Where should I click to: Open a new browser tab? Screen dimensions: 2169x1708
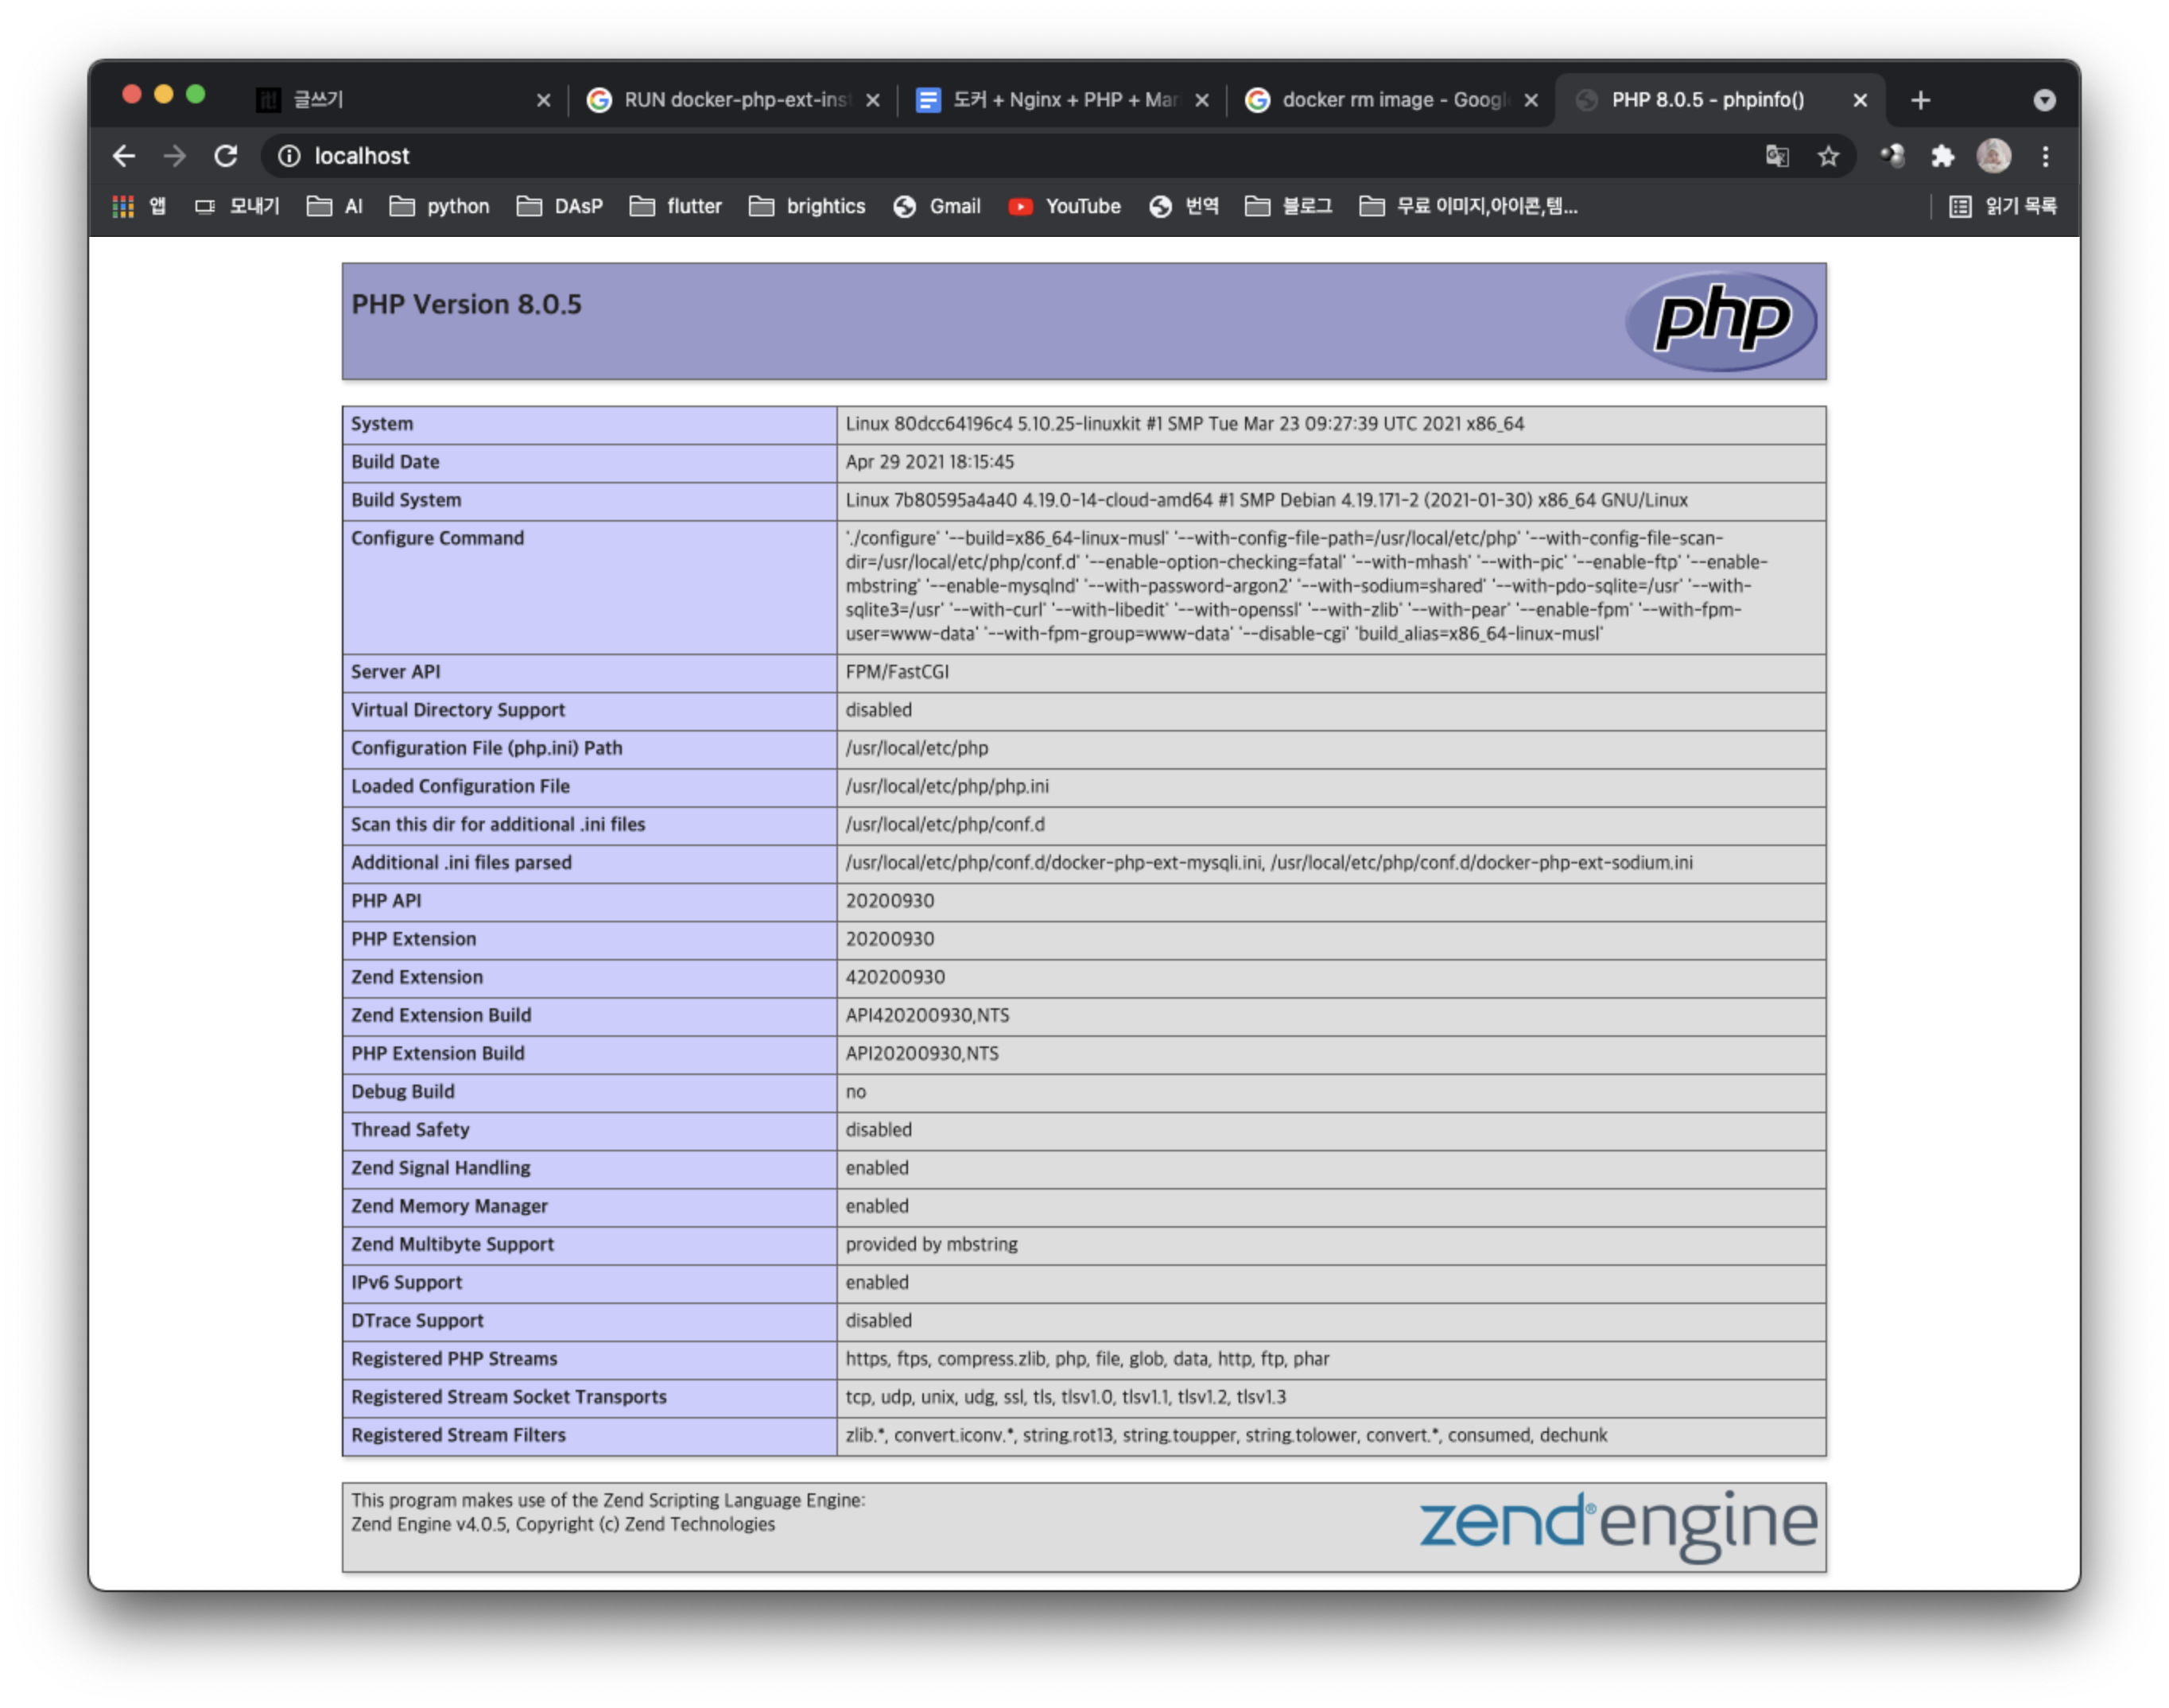[1920, 100]
